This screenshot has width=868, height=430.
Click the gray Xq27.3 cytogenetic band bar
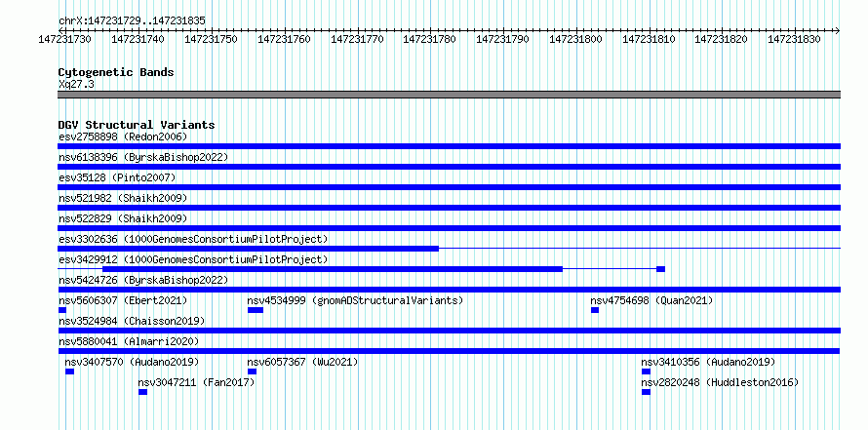click(449, 95)
